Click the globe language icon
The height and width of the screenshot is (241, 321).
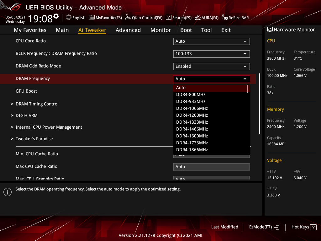(69, 18)
